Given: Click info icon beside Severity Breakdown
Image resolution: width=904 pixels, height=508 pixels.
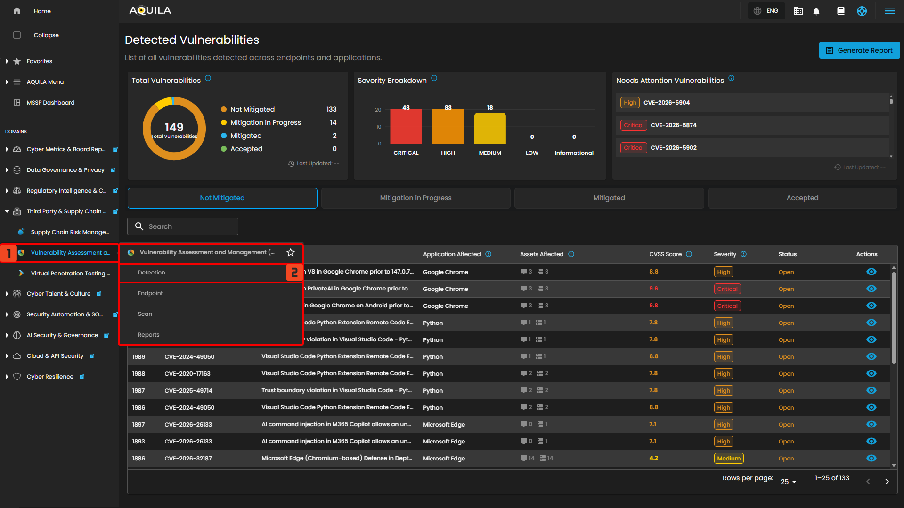Looking at the screenshot, I should [x=434, y=78].
